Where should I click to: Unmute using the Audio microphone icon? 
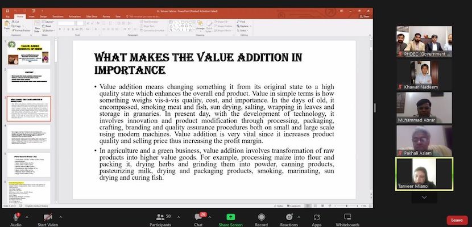point(16,217)
